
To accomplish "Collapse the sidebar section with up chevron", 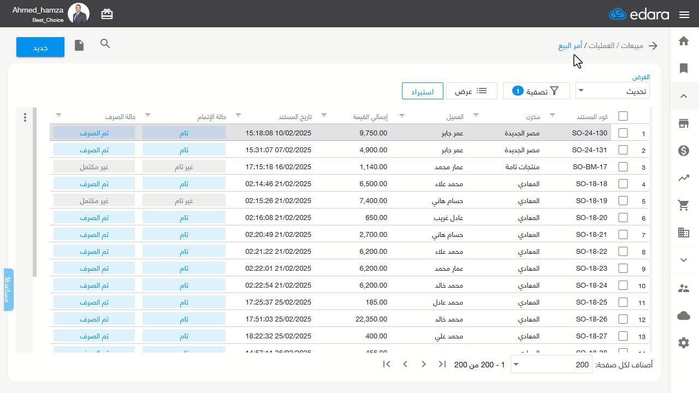I will pos(683,96).
